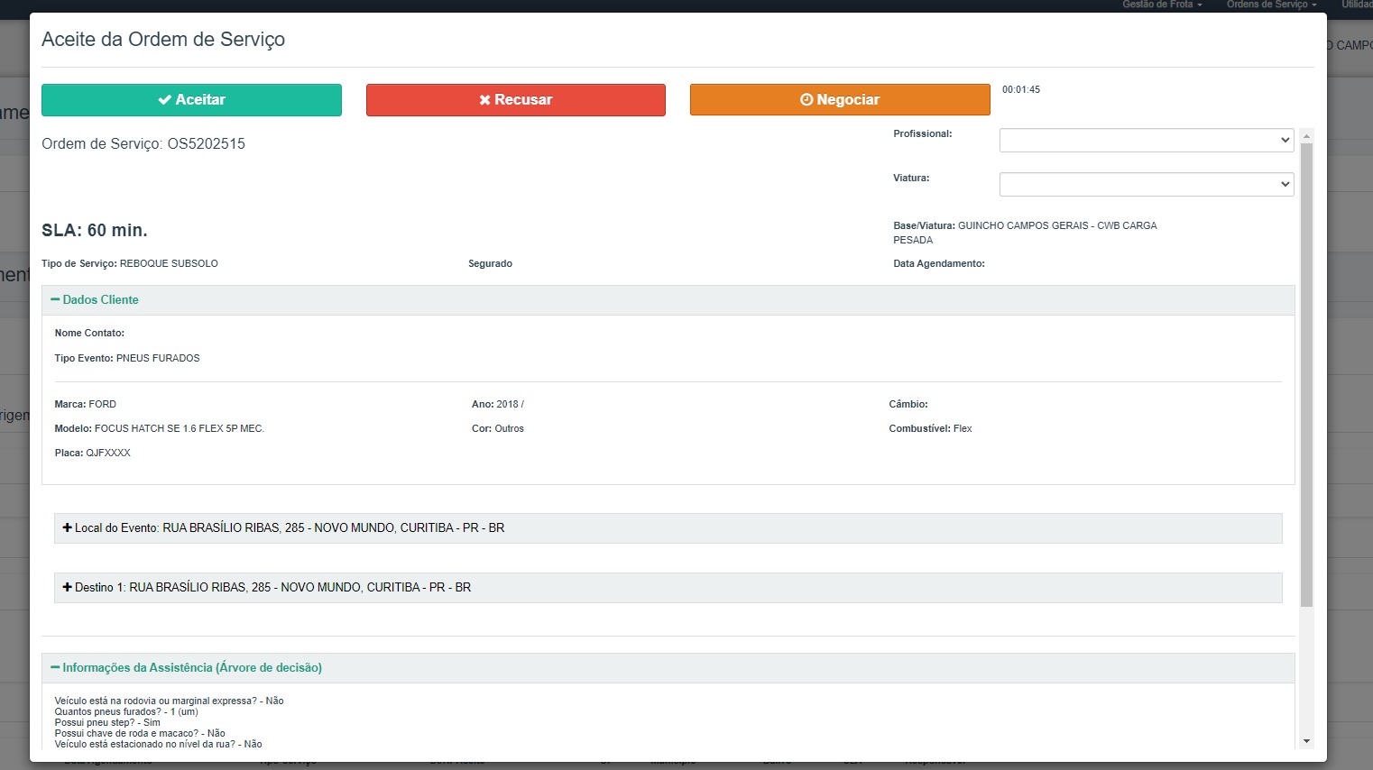Viewport: 1373px width, 770px height.
Task: Open the Viatura dropdown
Action: click(1146, 184)
